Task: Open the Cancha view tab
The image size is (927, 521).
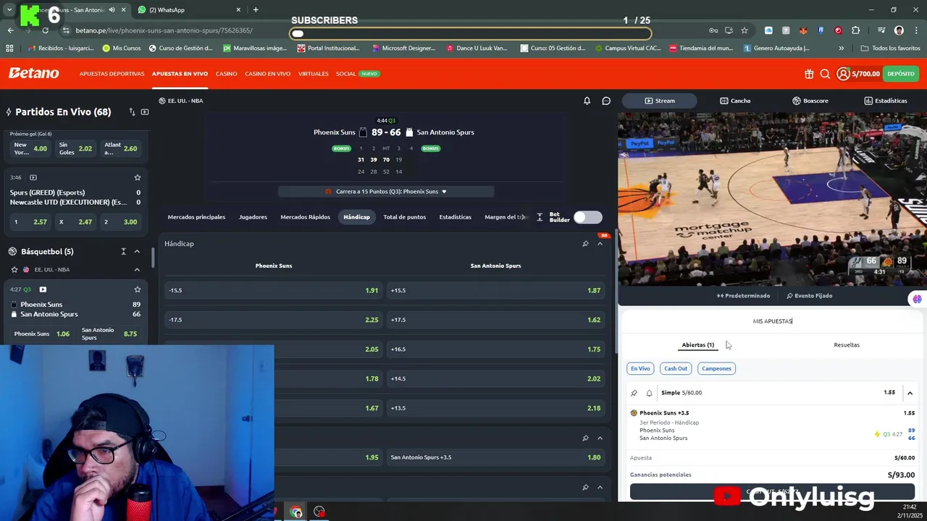Action: (735, 101)
